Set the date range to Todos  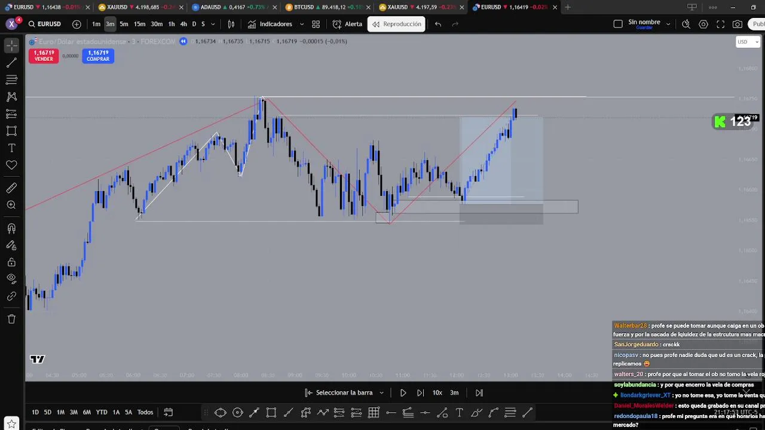(x=145, y=412)
